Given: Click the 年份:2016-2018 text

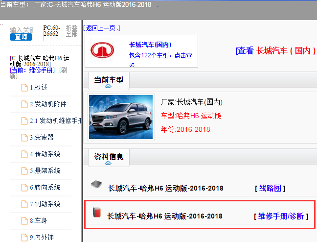Looking at the screenshot, I should (185, 129).
